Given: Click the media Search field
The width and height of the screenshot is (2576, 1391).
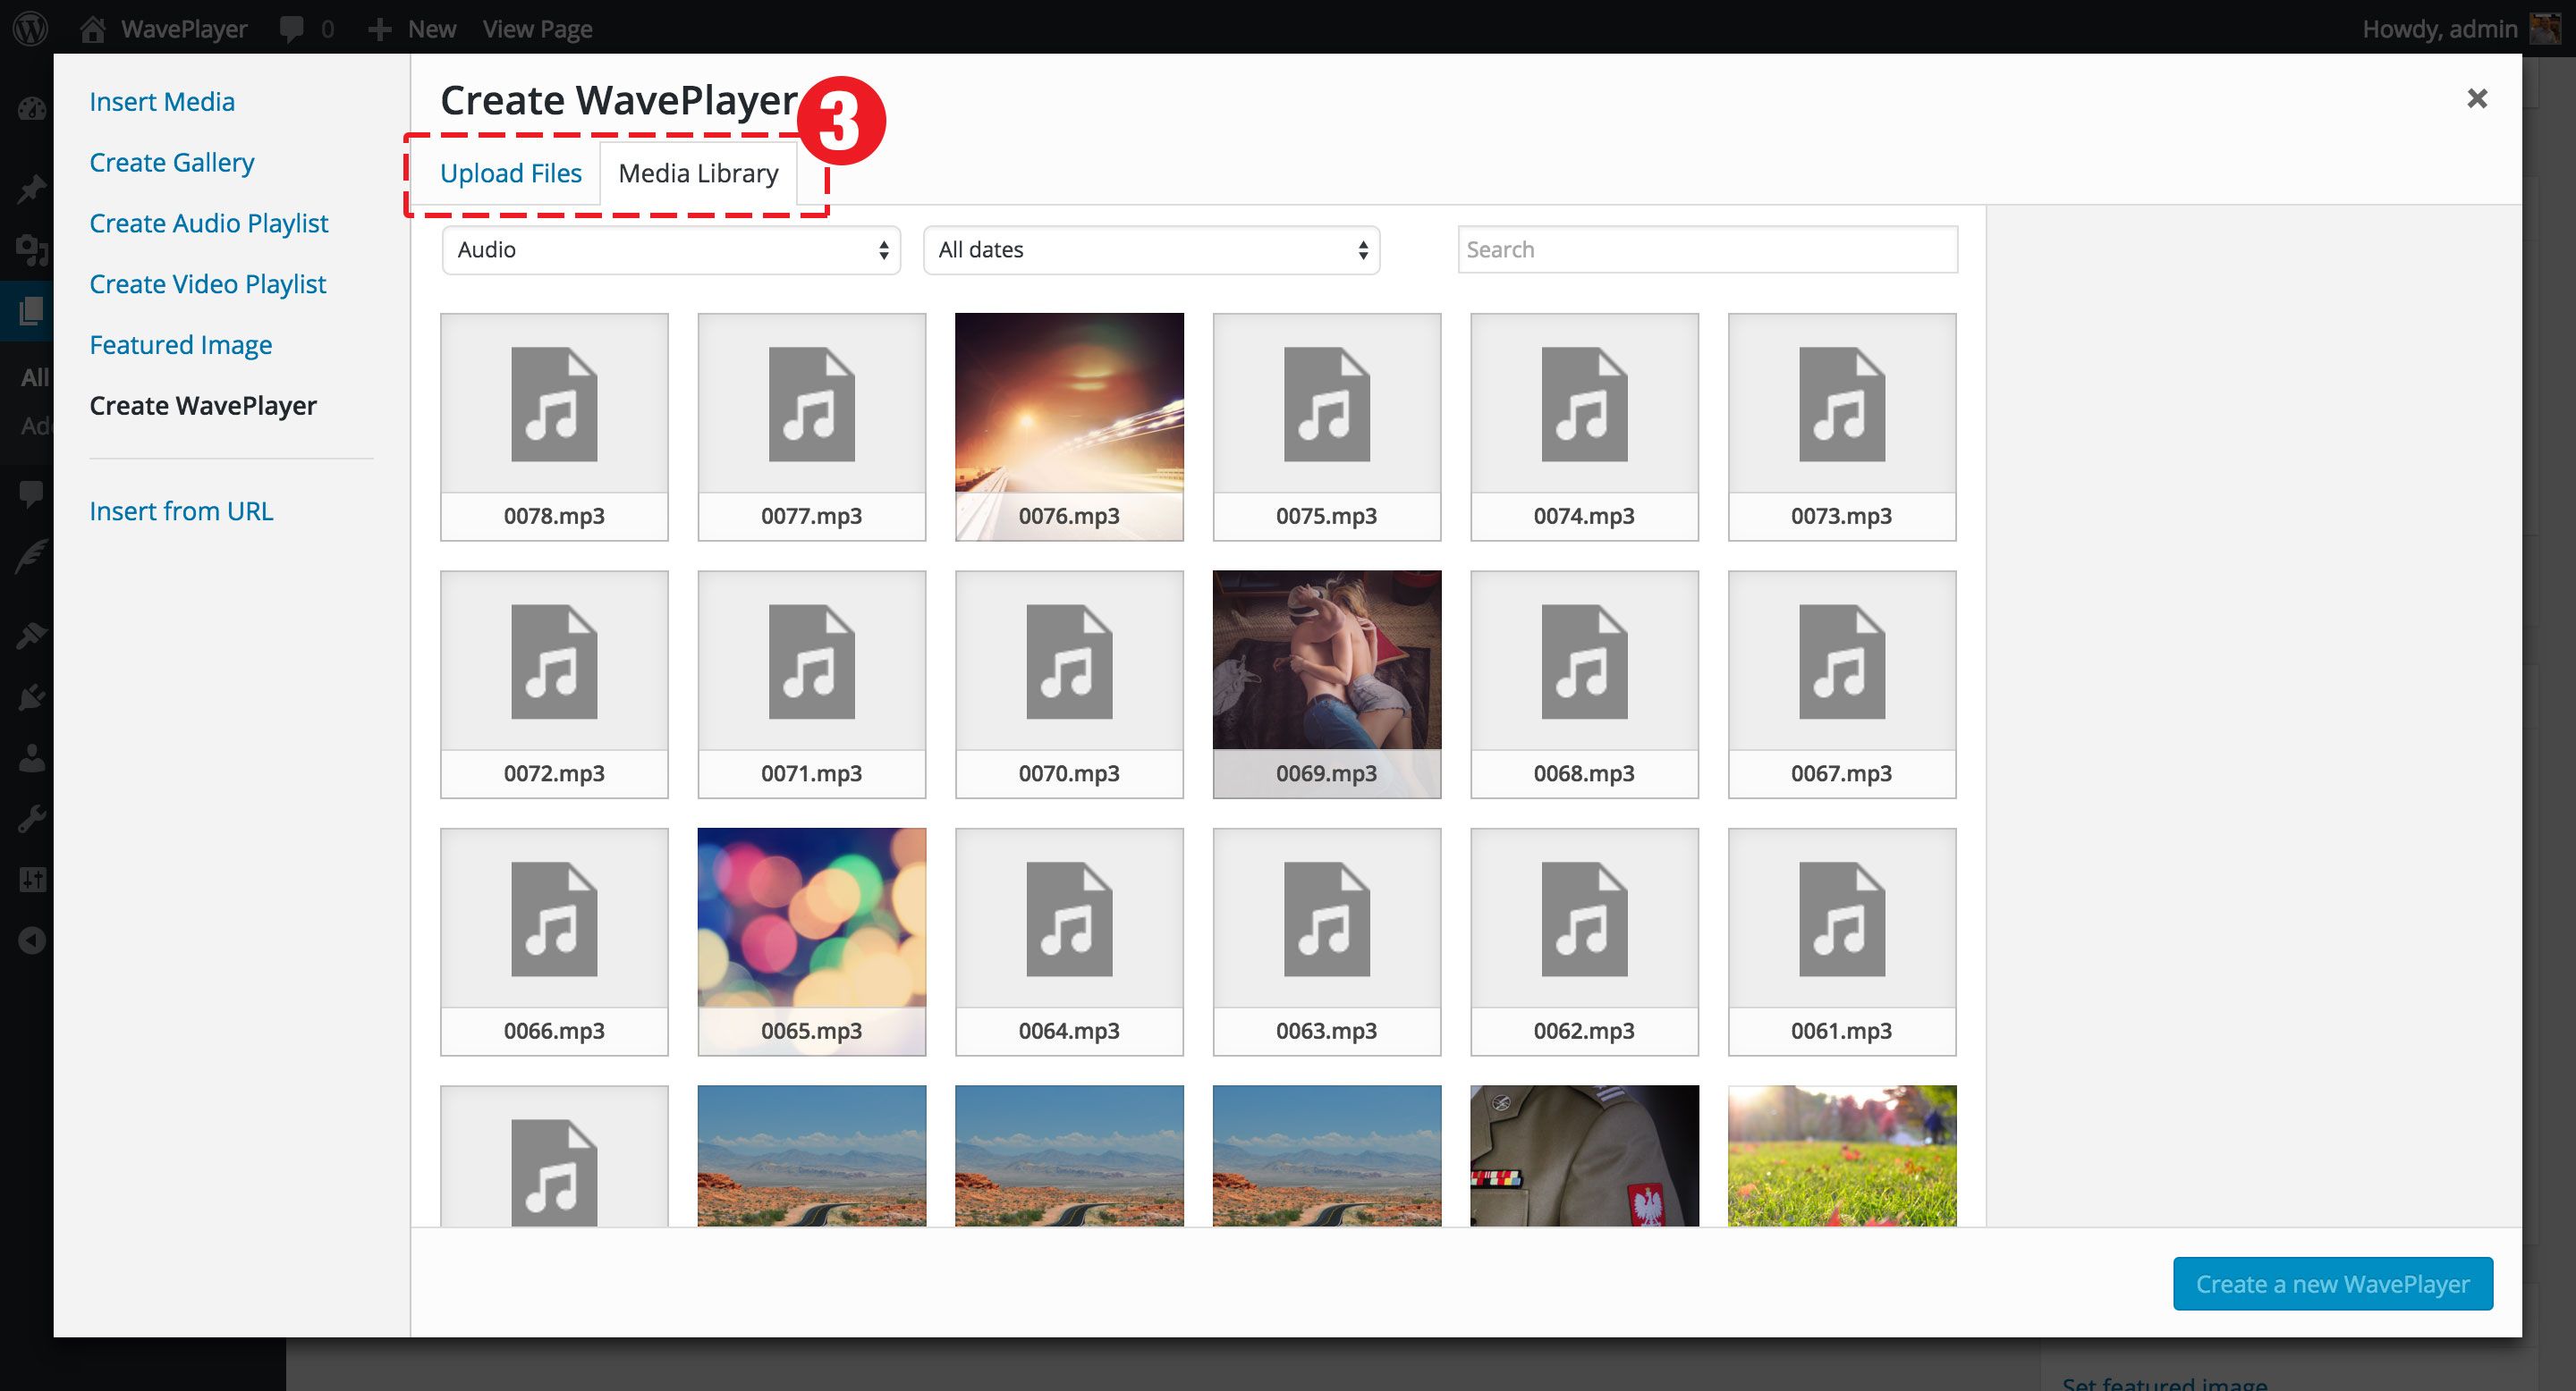Looking at the screenshot, I should tap(1707, 249).
